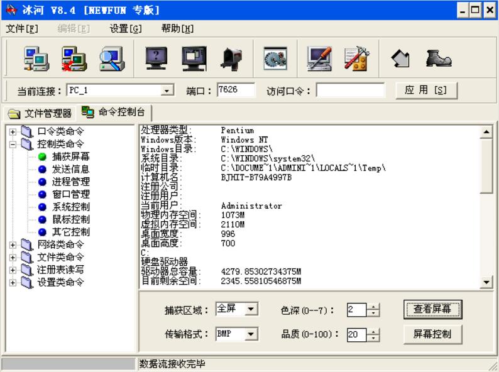Screen dimensions: 499x372
Task: Click the 文件类命令 folder label
Action: 60,257
